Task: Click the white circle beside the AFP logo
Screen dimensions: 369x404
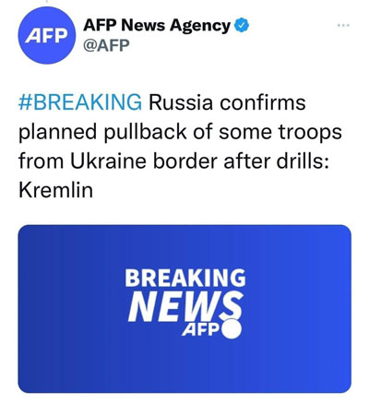Action: (x=232, y=328)
